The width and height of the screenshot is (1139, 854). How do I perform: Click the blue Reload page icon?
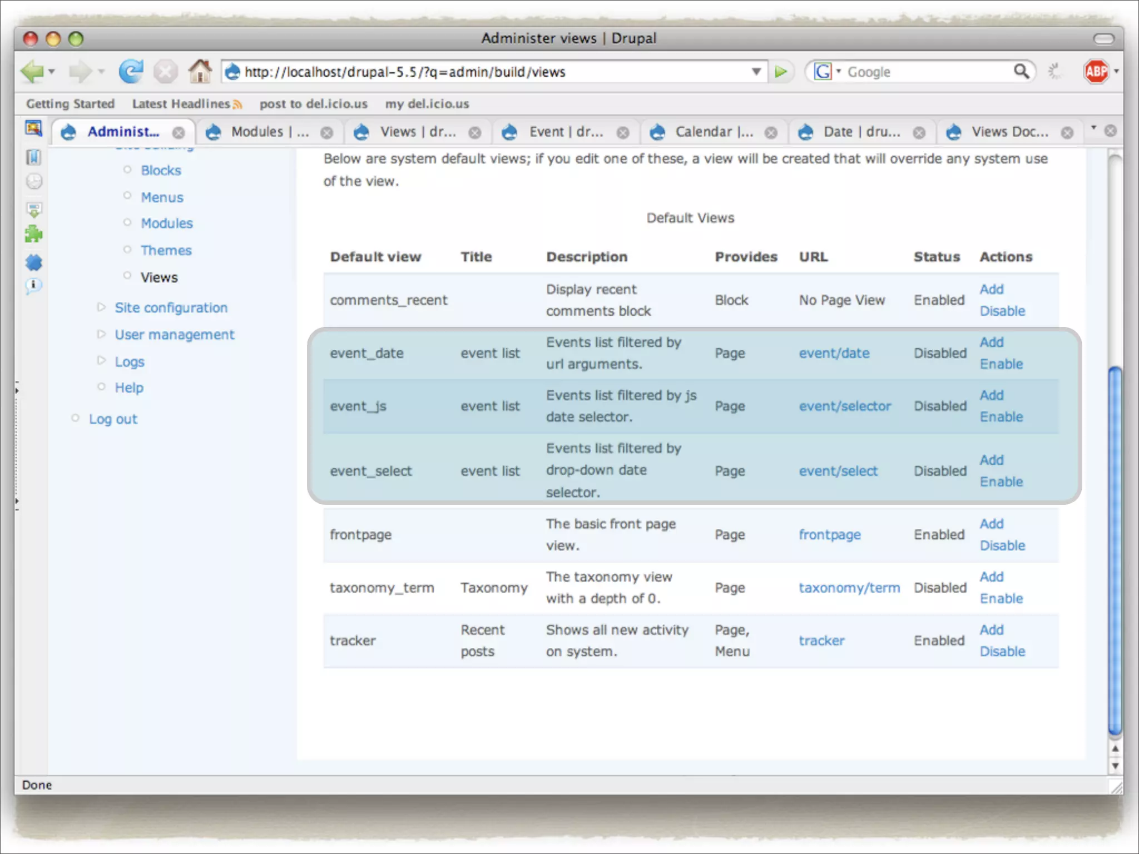click(x=131, y=72)
